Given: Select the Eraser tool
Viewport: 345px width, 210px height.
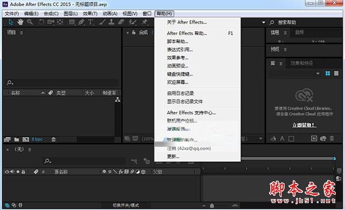Looking at the screenshot, I should point(121,22).
